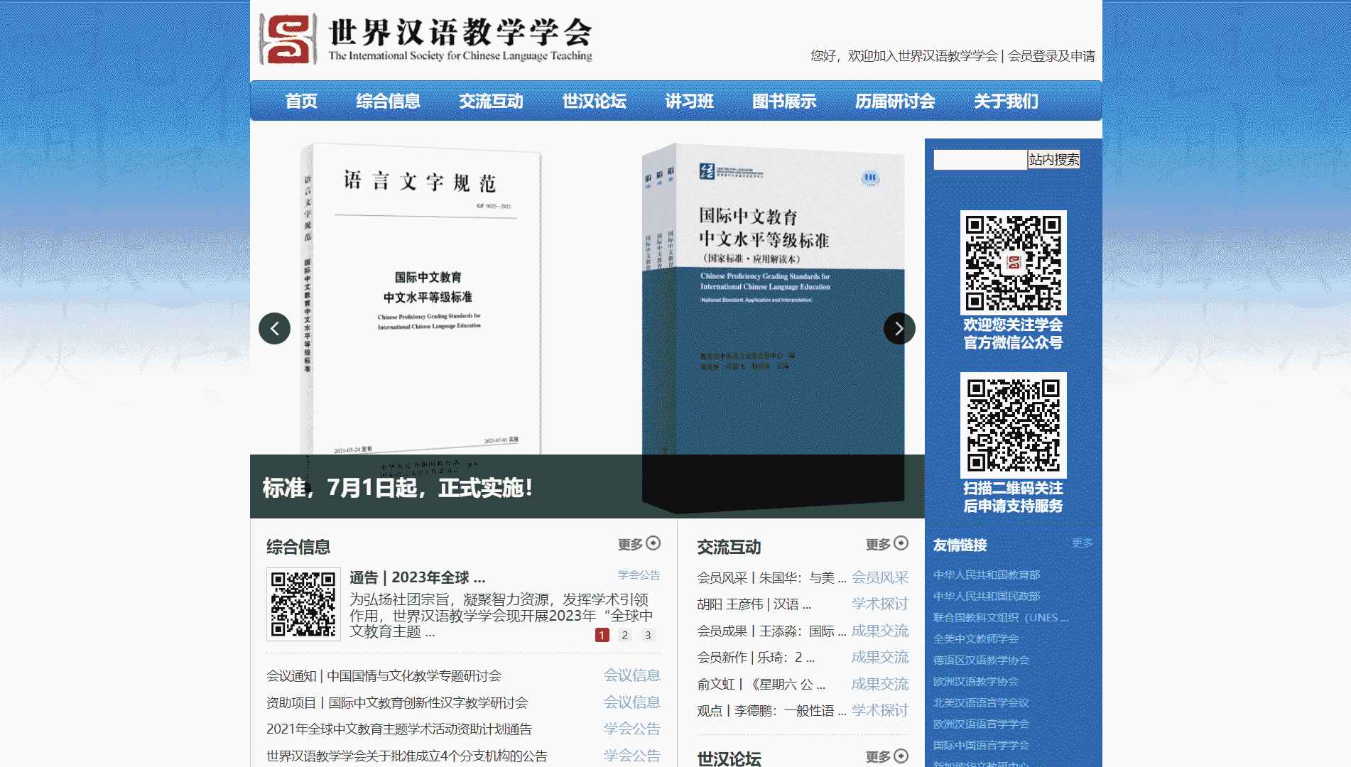Open 欧洲汉语语言学学会 link
The width and height of the screenshot is (1351, 767).
pyautogui.click(x=981, y=724)
